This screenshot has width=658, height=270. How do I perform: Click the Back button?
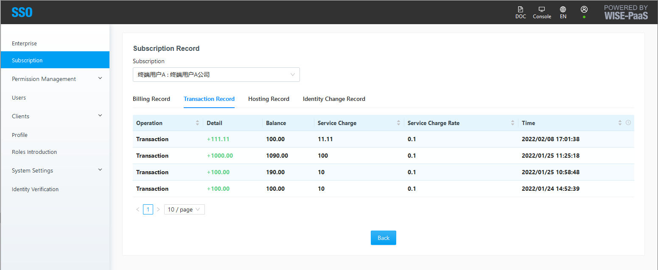point(384,238)
